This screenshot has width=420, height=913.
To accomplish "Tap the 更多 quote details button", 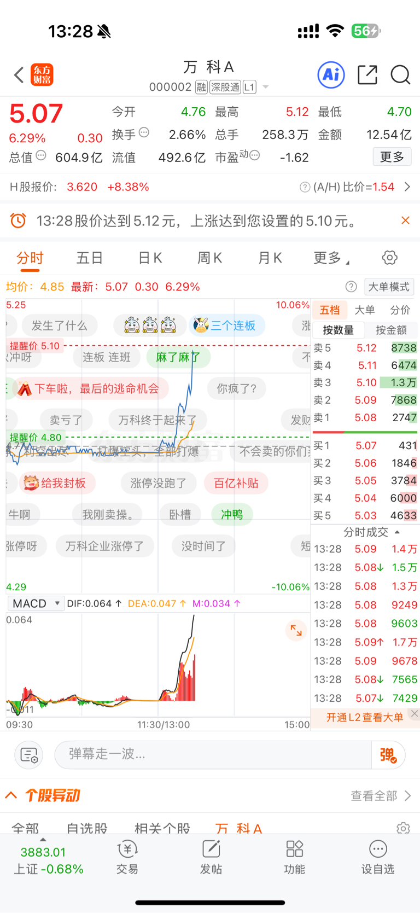I will (x=392, y=157).
